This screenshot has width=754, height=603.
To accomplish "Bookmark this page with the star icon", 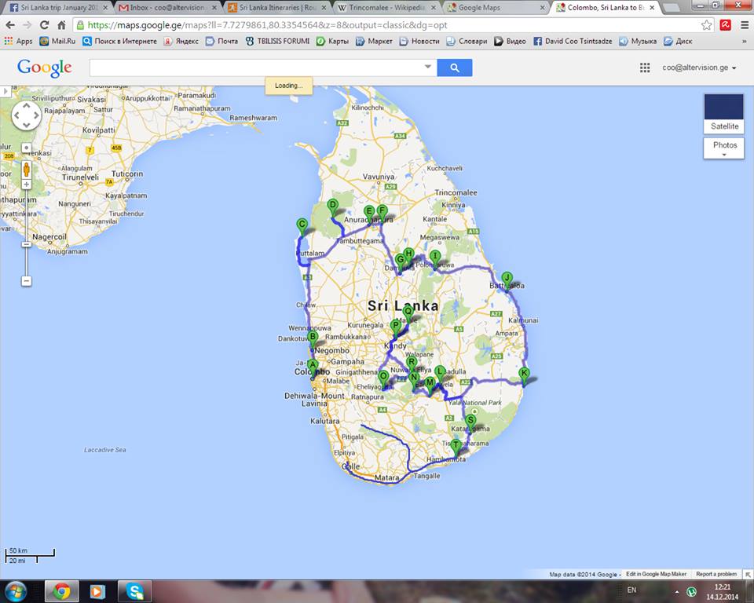I will pyautogui.click(x=707, y=25).
